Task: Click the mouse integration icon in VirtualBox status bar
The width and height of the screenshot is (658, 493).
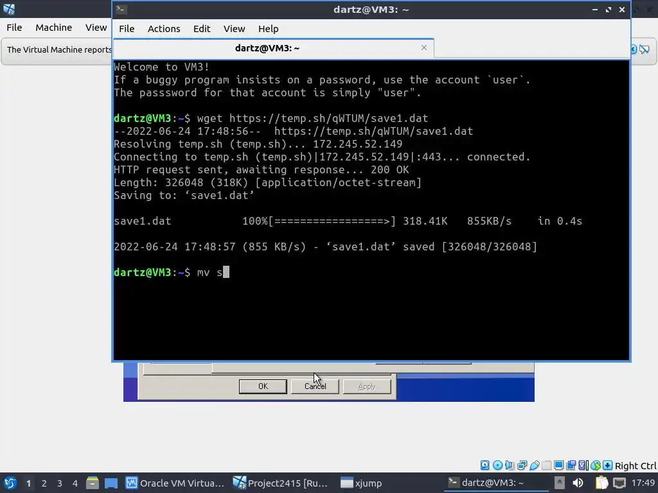Action: [x=596, y=465]
